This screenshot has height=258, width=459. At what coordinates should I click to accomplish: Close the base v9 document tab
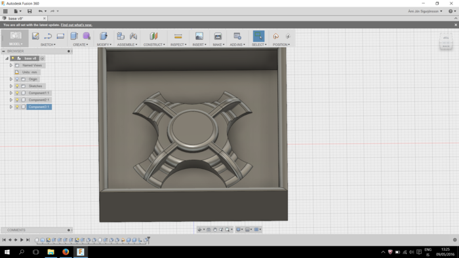45,18
